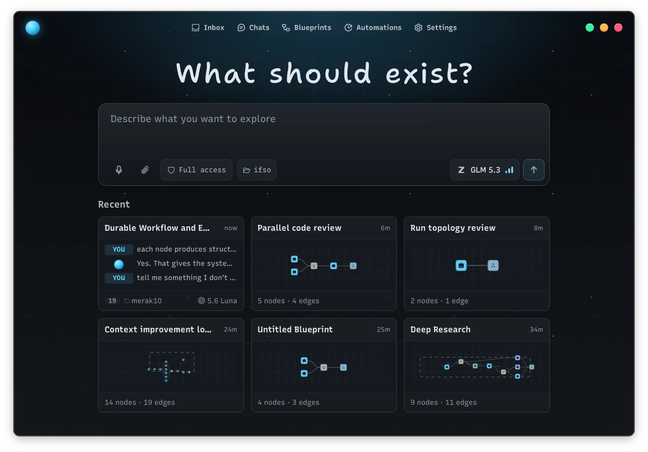Switch to the Chats tab

click(253, 28)
